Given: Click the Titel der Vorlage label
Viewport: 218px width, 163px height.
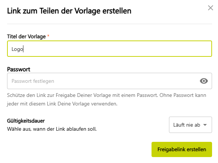Looking at the screenshot, I should 26,36.
